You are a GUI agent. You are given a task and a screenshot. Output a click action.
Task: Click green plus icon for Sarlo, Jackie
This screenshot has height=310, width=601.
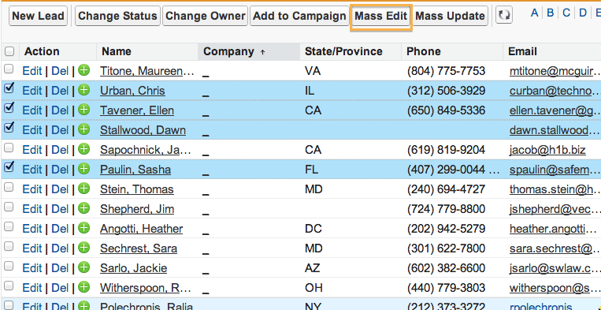[84, 267]
